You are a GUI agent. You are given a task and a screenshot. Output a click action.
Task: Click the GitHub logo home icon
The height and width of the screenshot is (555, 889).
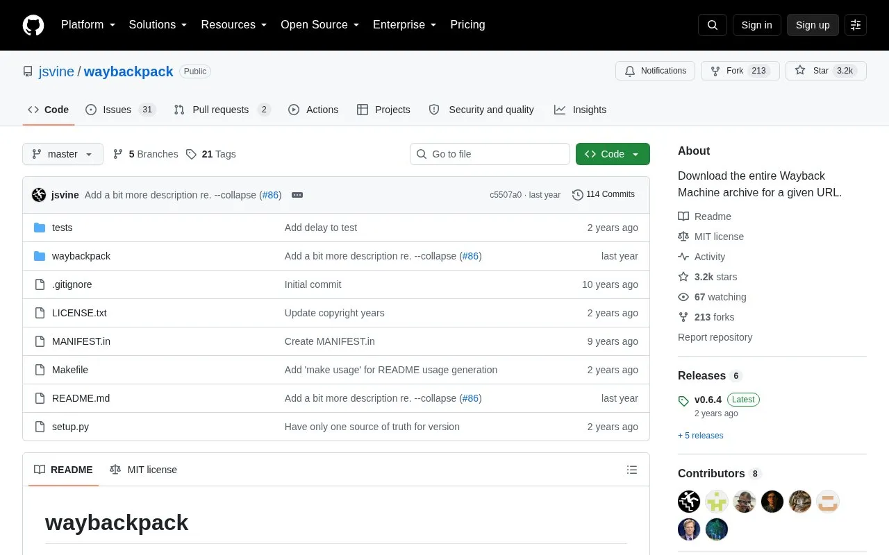tap(33, 25)
